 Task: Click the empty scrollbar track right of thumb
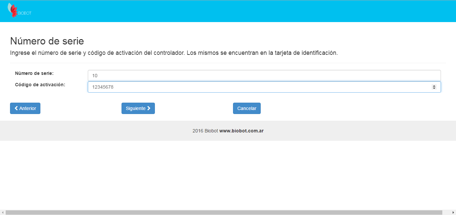[446, 213]
